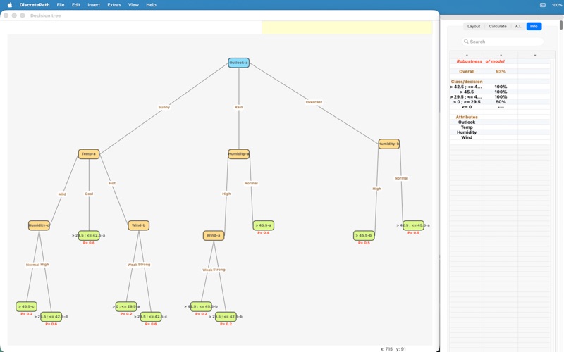Click the 50% robustness value

(x=501, y=102)
